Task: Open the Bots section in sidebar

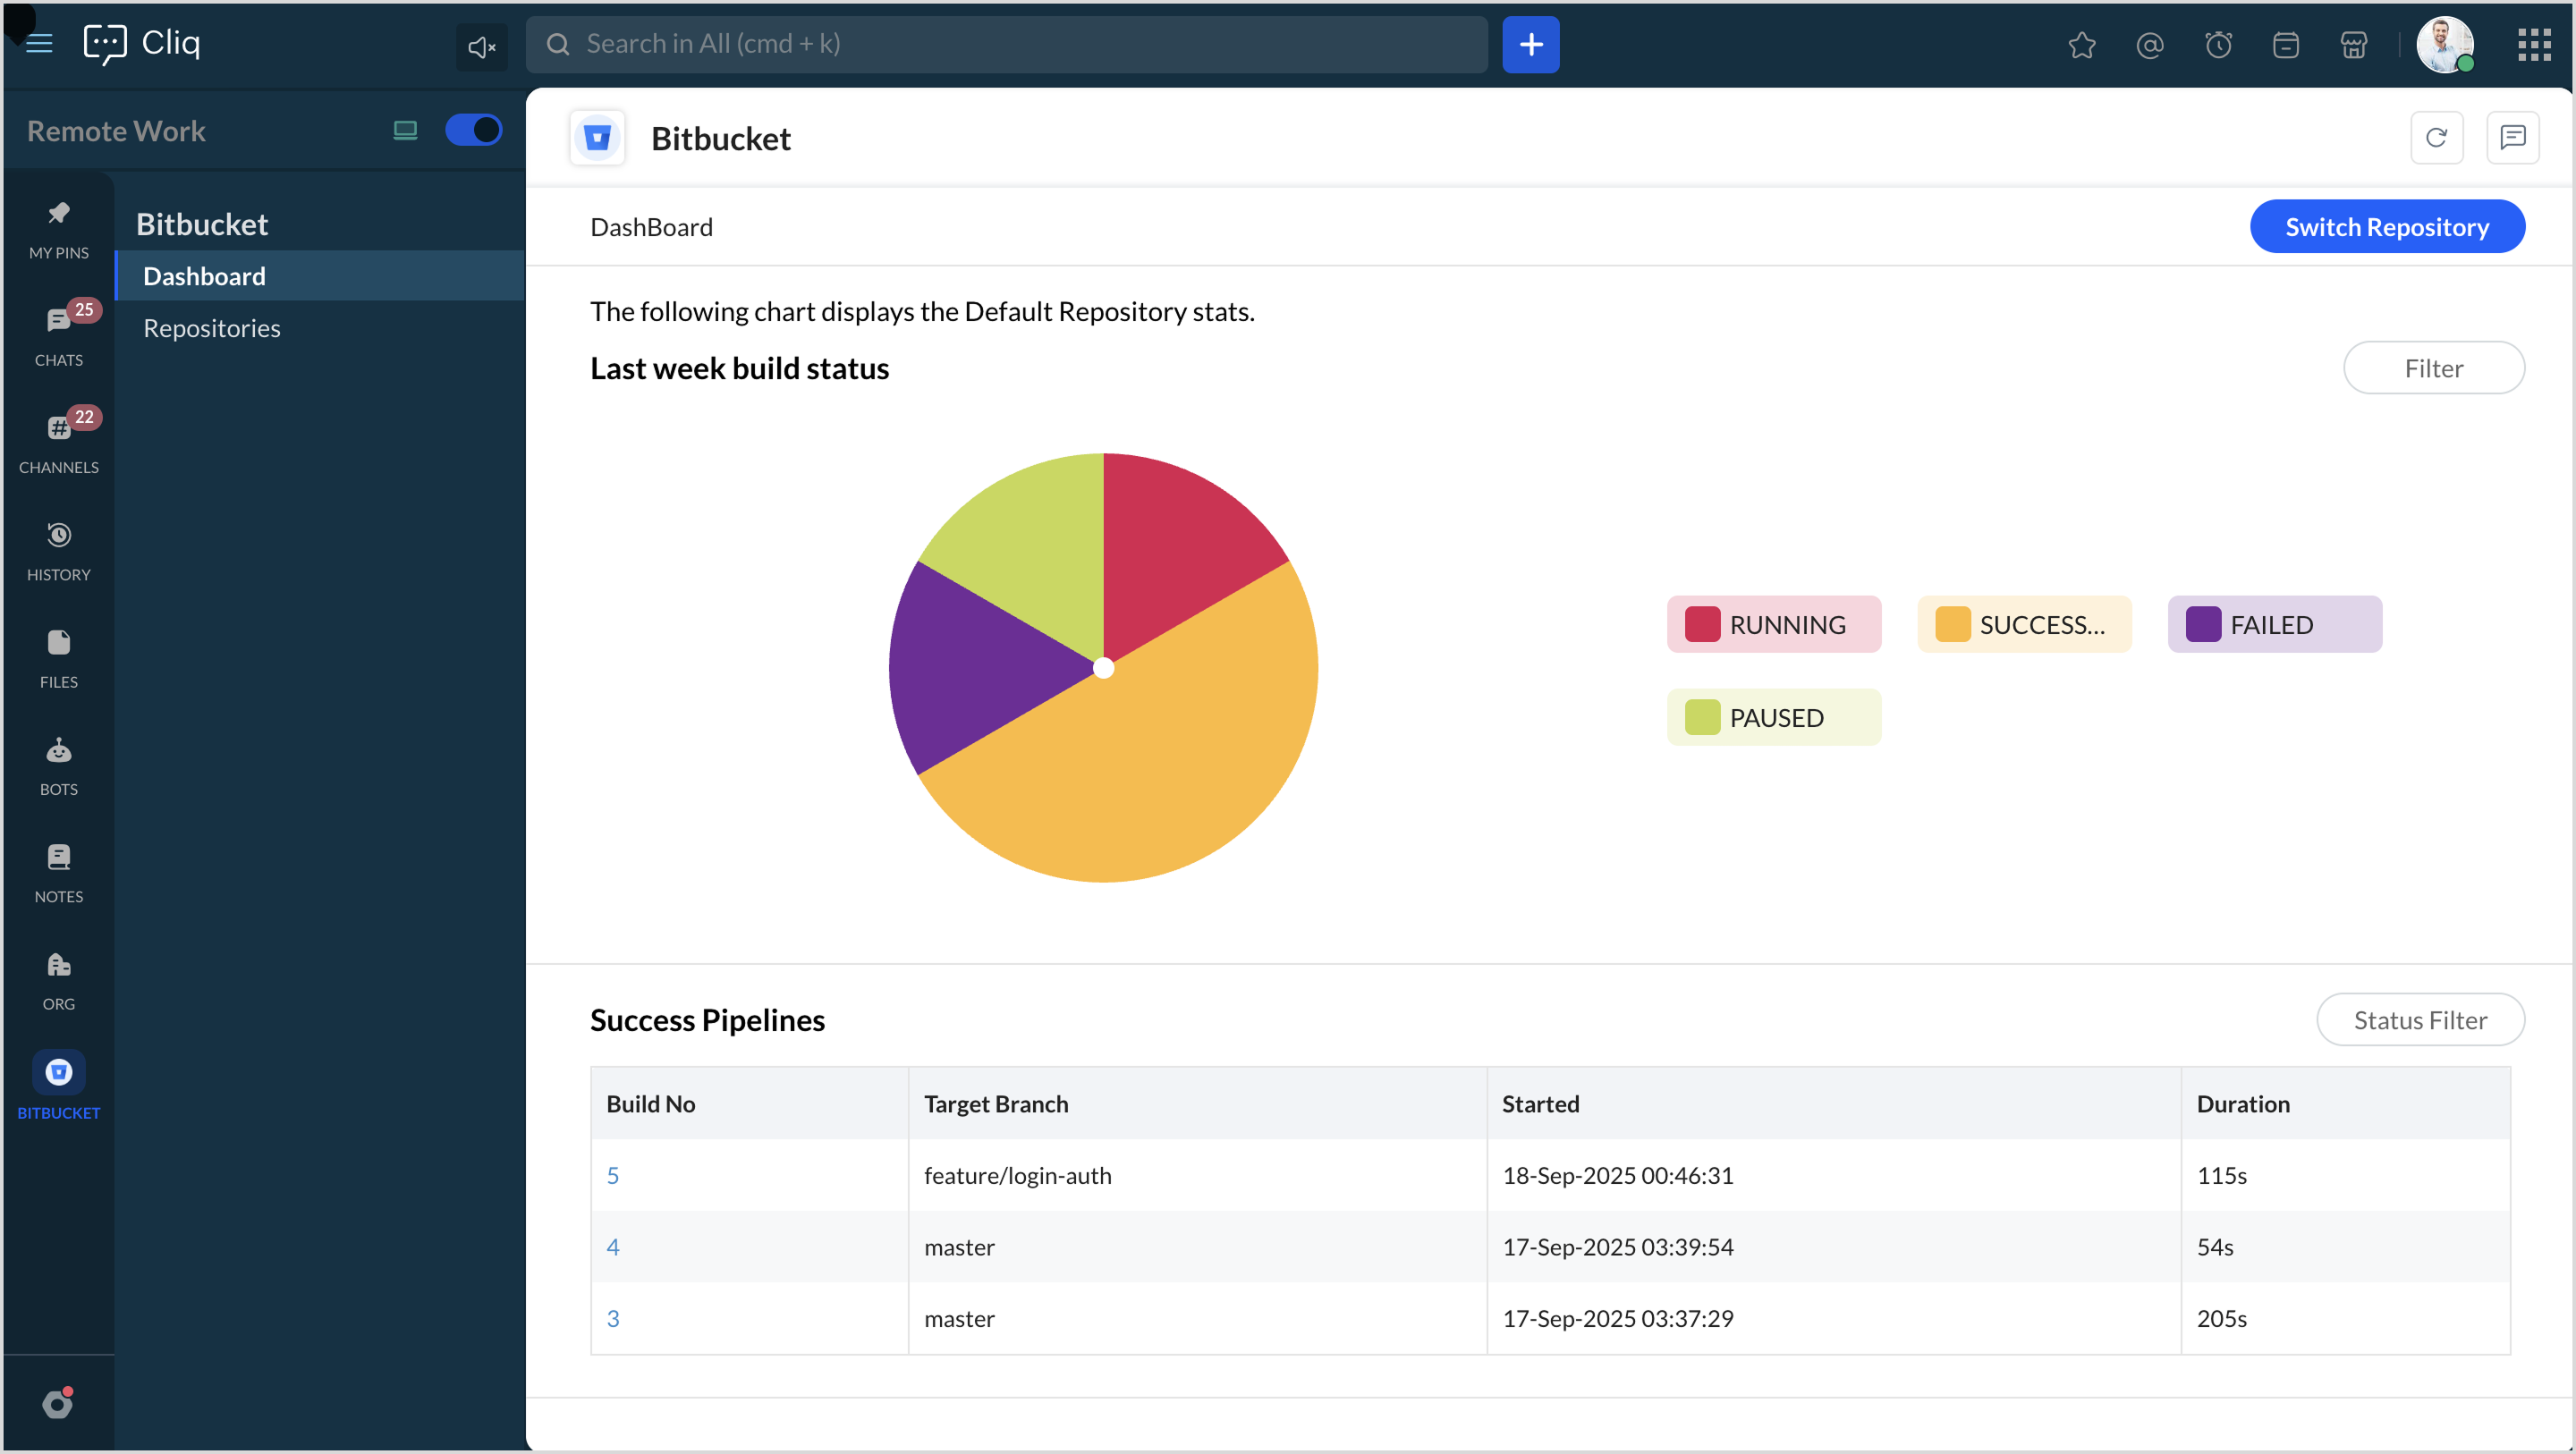Action: [x=58, y=765]
